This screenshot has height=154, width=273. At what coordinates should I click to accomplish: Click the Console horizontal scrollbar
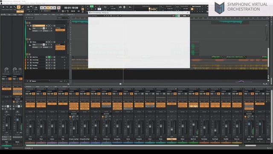pos(132,145)
